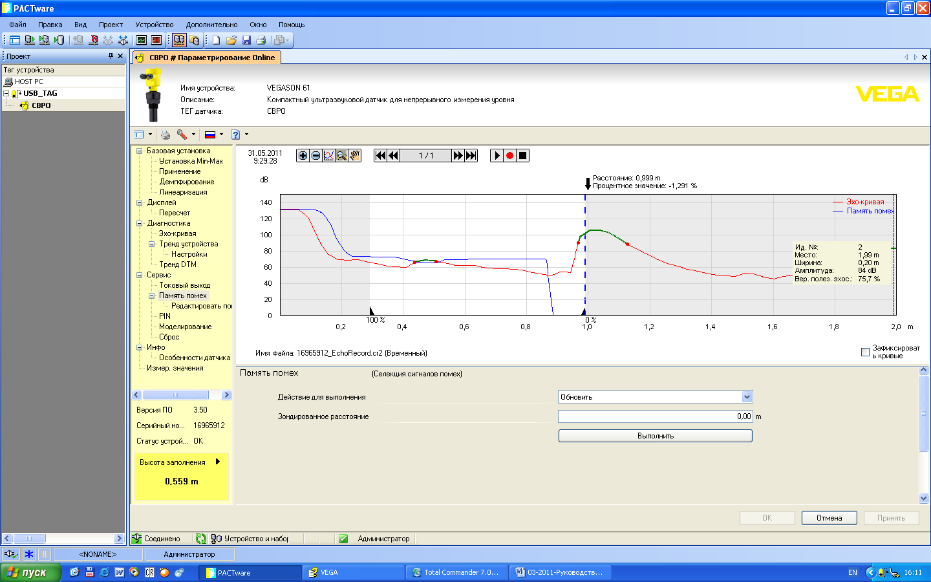Jump to first echo record

(x=381, y=155)
